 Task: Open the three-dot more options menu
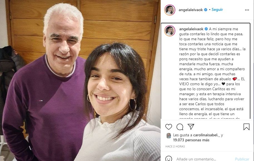tap(247, 10)
